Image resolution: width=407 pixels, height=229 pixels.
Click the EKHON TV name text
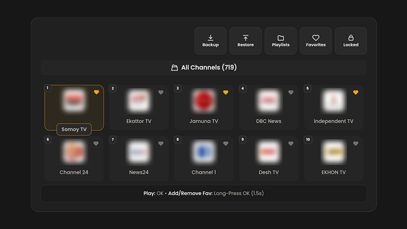point(334,173)
